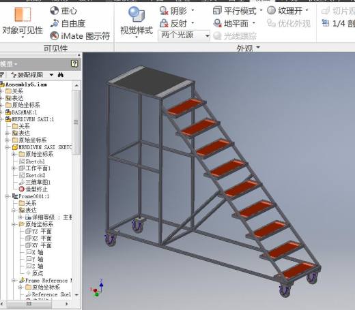Image resolution: width=355 pixels, height=310 pixels.
Task: Select the Assembly5.iam root node
Action: (x=26, y=84)
